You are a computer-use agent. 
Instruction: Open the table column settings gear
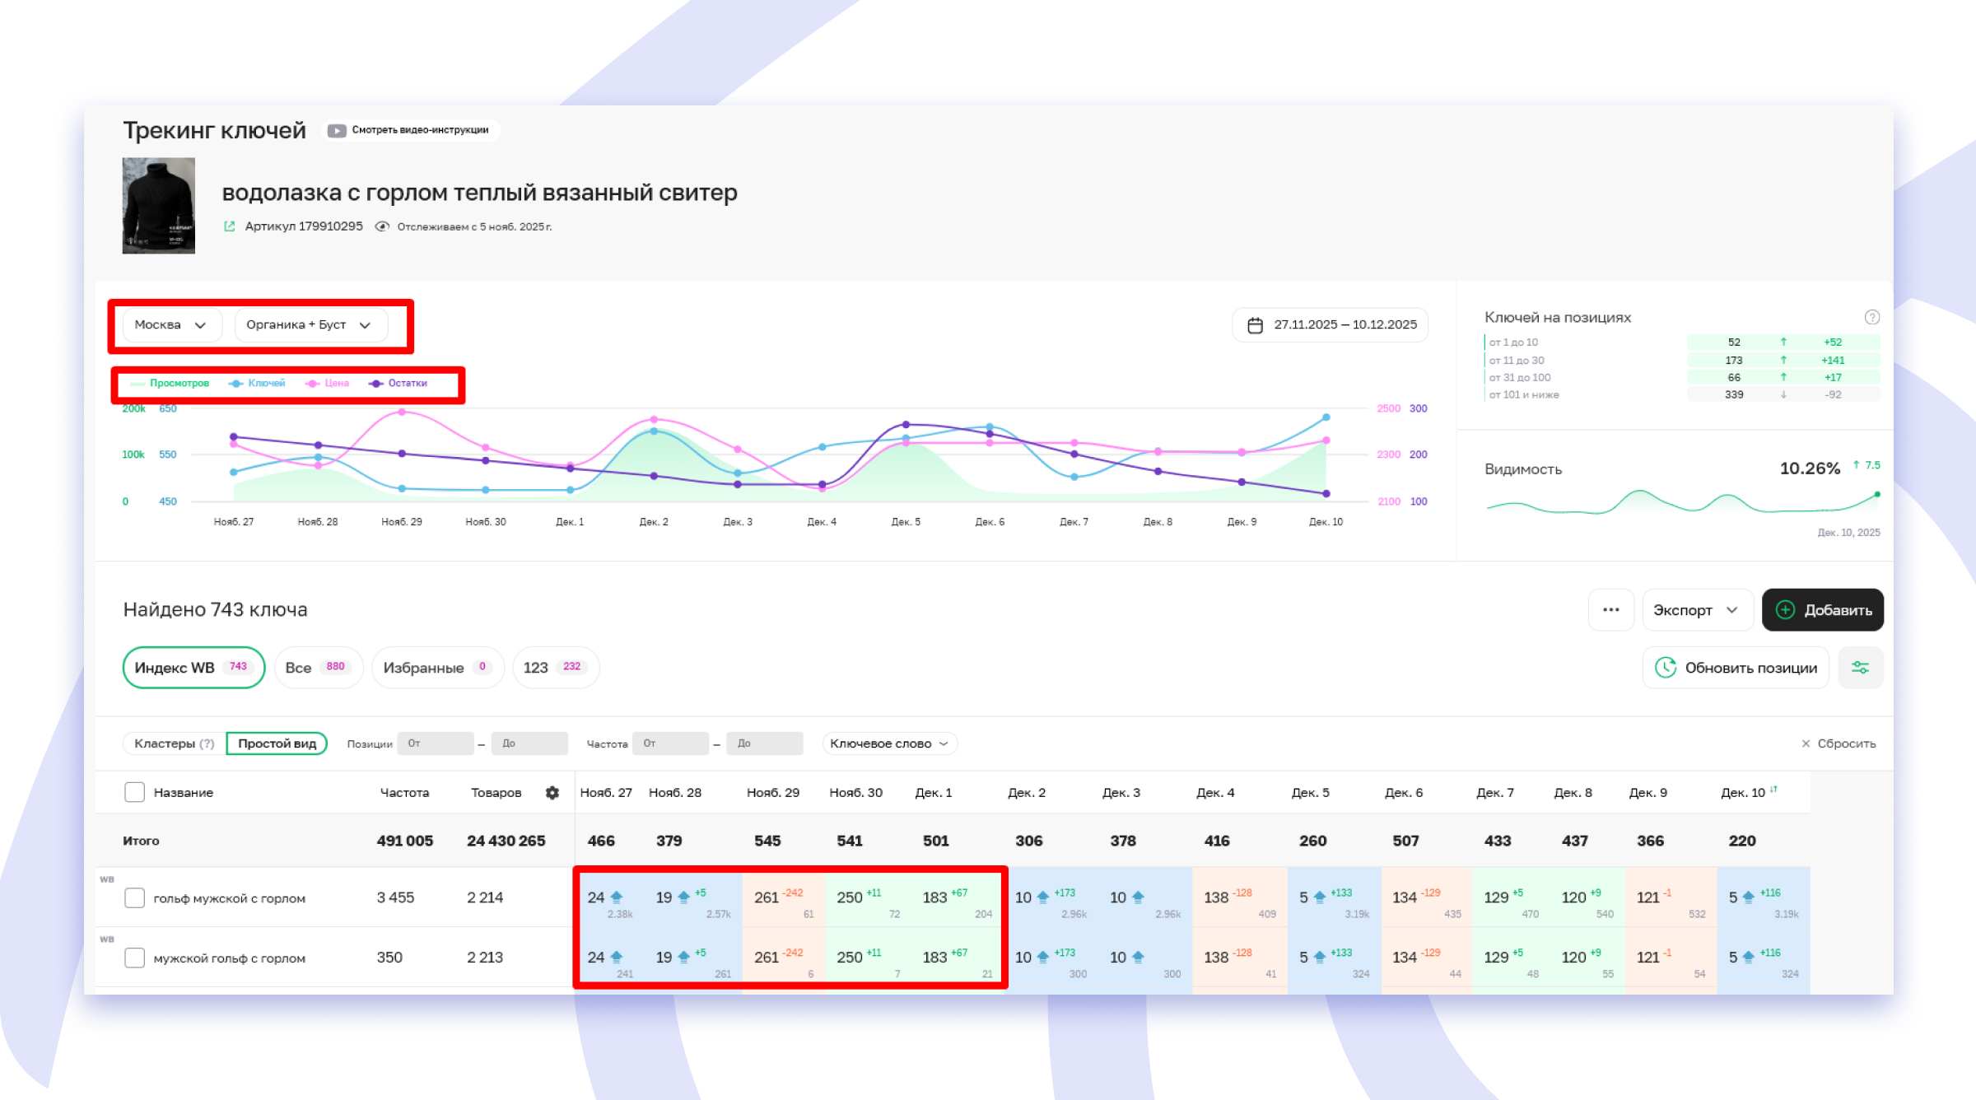tap(552, 792)
